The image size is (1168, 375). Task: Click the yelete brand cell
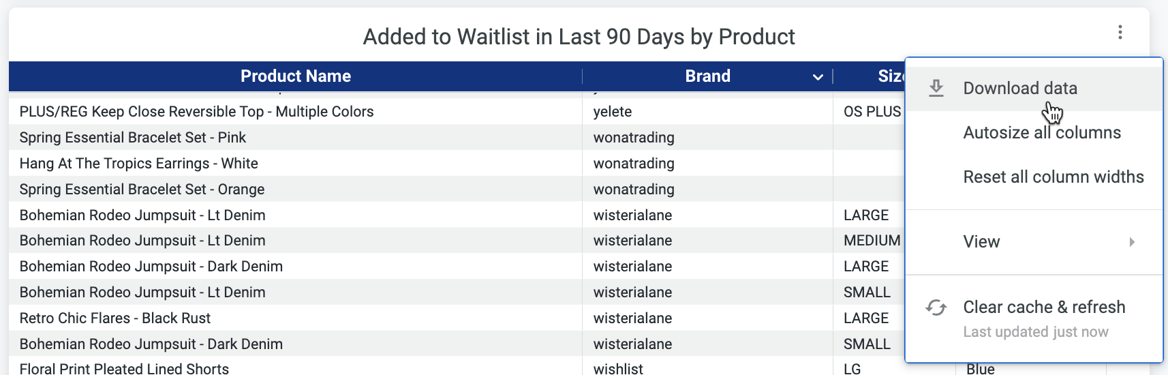612,112
